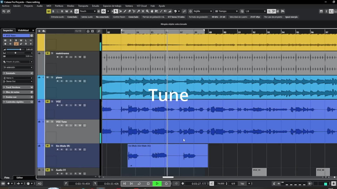
Task: Go to next marker in transport
Action: point(131,184)
